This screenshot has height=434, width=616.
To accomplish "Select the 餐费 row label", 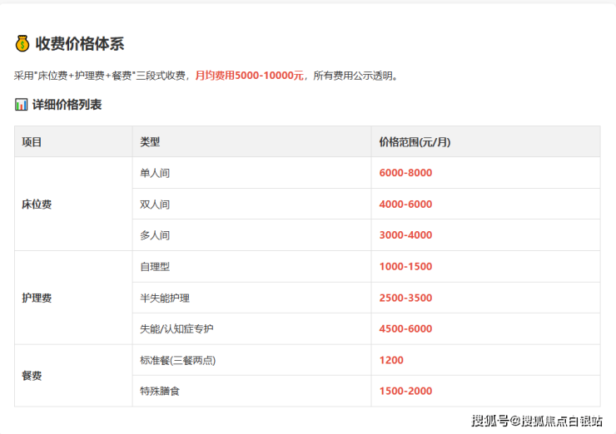I will [32, 376].
